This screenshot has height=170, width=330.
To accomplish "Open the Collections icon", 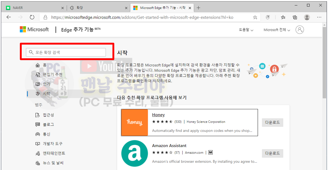I will [295, 17].
